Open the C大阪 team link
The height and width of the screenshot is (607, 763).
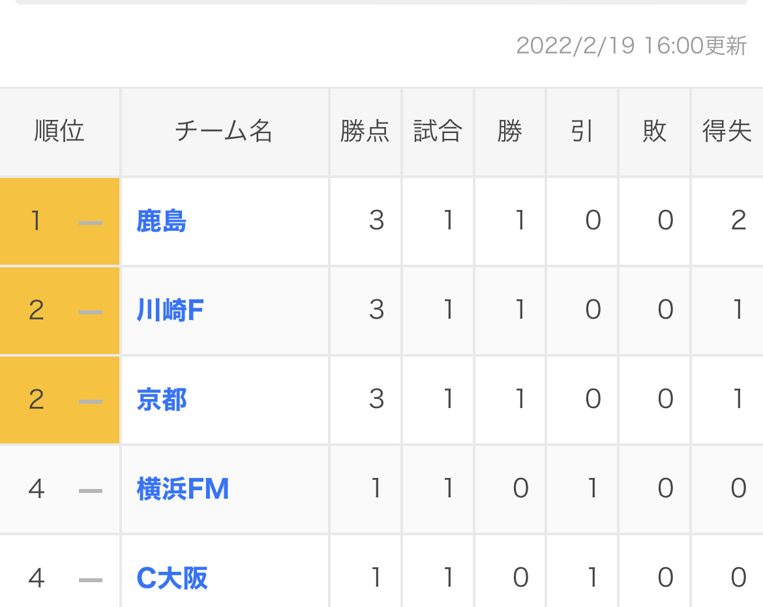pos(172,578)
